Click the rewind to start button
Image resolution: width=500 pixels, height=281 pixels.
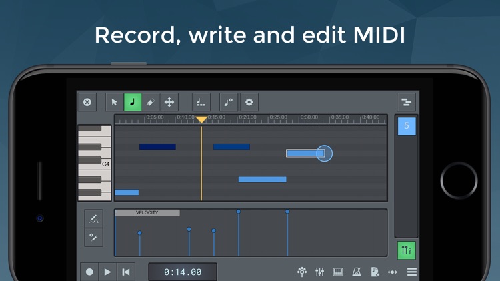pyautogui.click(x=126, y=272)
